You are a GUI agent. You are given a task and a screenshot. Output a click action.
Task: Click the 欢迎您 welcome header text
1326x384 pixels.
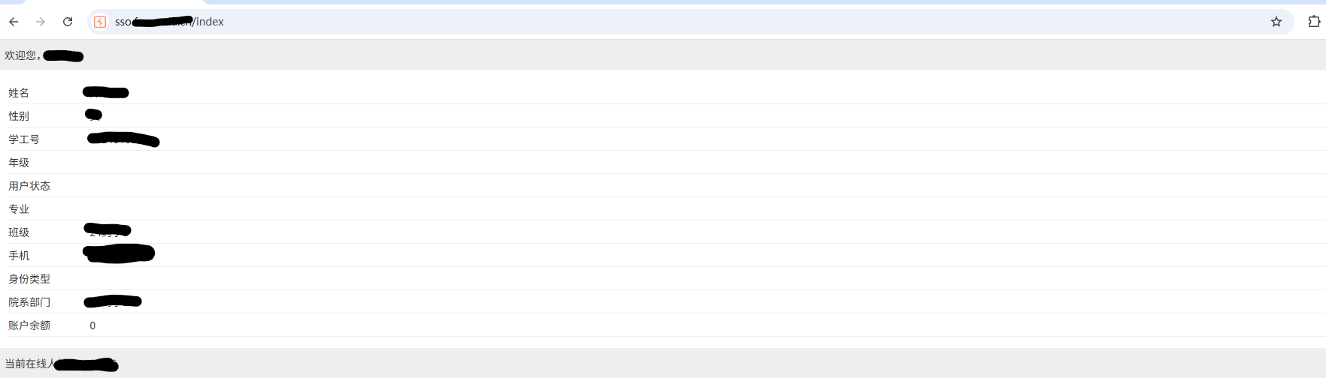coord(22,55)
